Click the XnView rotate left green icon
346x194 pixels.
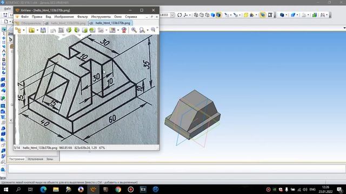(69, 30)
